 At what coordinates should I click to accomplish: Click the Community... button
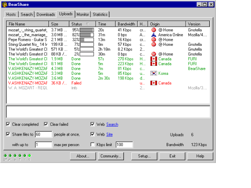[x=111, y=156]
